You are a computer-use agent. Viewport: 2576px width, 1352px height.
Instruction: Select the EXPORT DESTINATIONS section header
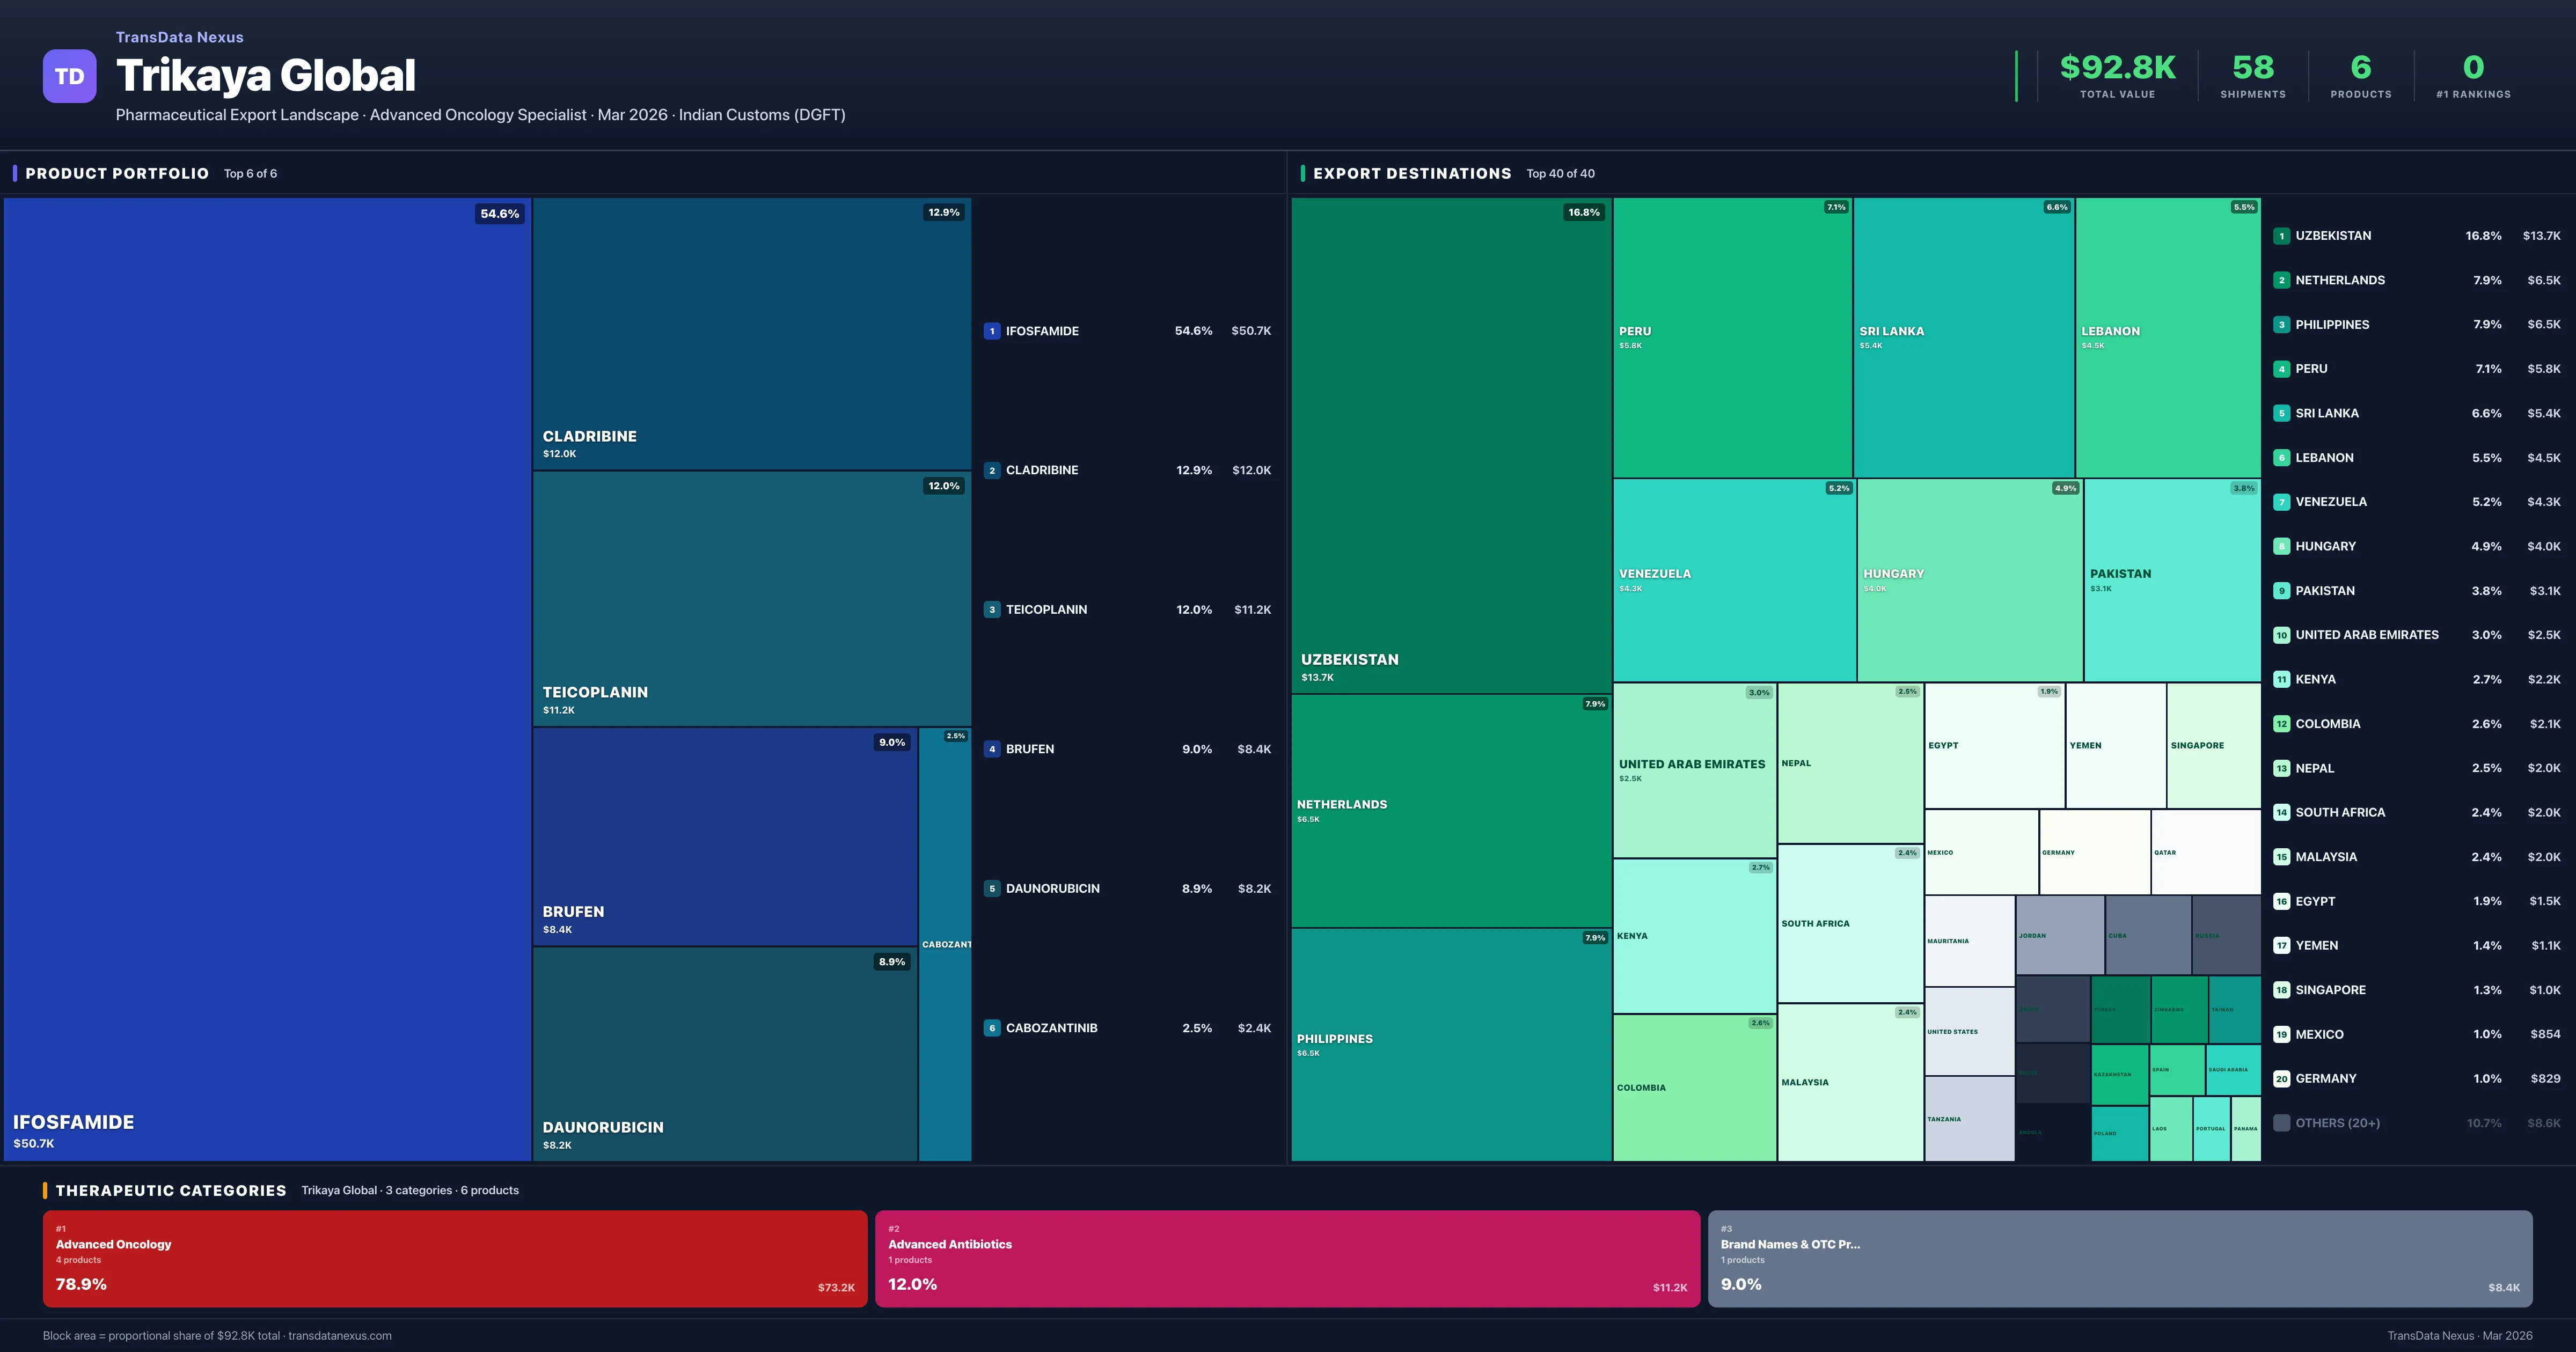coord(1414,173)
